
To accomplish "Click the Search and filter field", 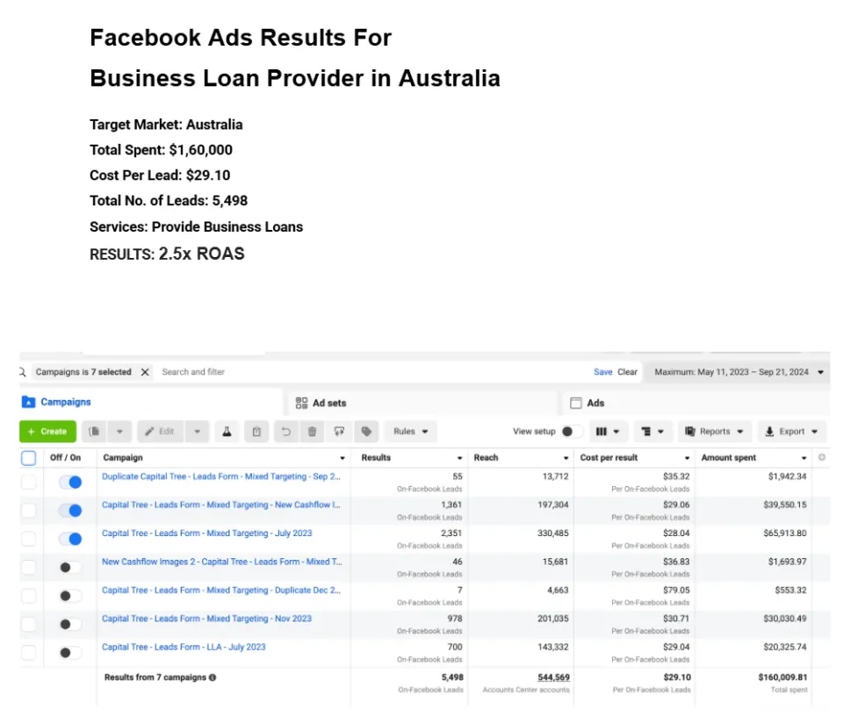I will [x=371, y=372].
